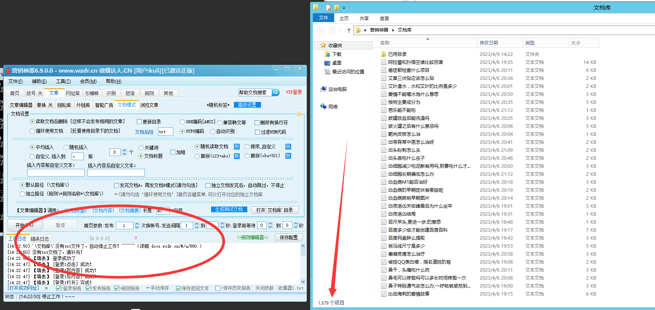
Task: Click the 保存配置 button
Action: (289, 237)
